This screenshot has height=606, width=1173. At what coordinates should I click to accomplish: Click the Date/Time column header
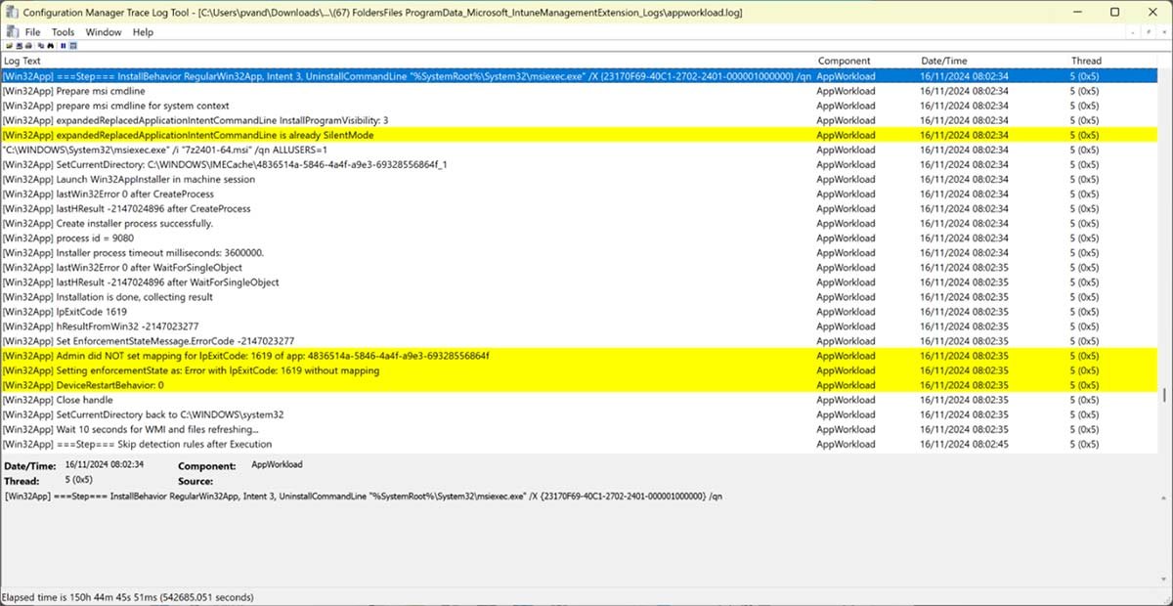pyautogui.click(x=943, y=61)
